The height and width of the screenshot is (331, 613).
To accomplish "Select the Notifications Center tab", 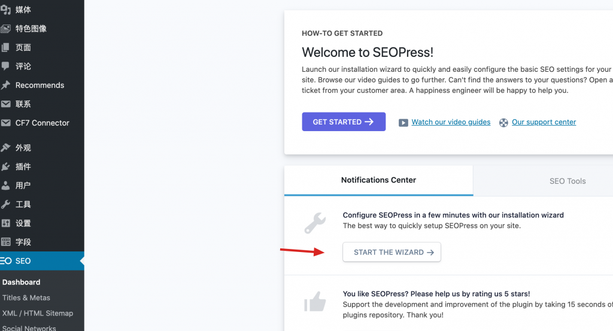I will coord(378,180).
